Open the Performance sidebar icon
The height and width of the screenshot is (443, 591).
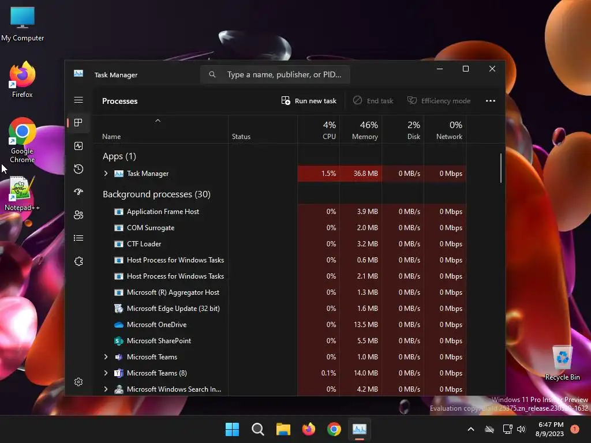(x=78, y=146)
